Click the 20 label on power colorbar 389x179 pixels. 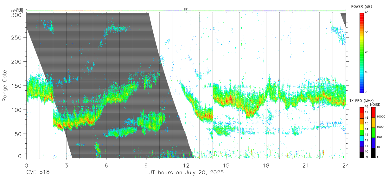(367, 52)
